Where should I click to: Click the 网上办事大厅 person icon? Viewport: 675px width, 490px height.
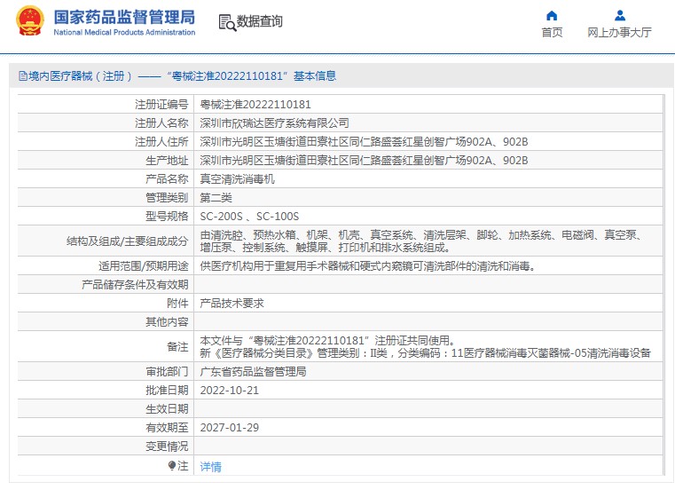(x=619, y=15)
